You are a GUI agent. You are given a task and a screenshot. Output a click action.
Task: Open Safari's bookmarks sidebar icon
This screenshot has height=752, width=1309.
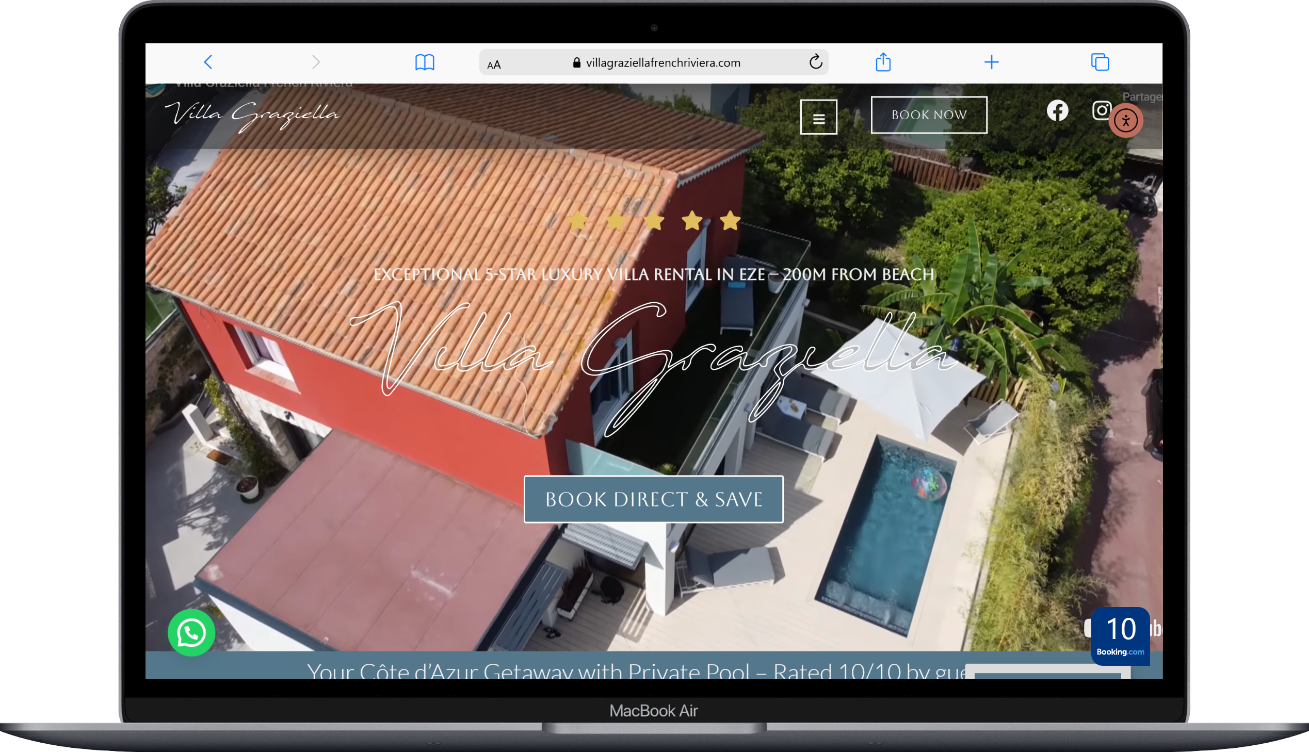[x=425, y=62]
